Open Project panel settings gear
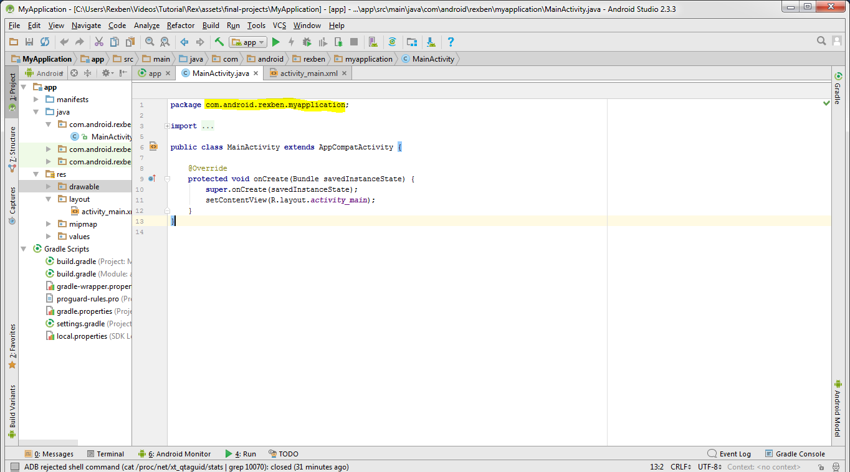Screen dimensions: 850x472 [x=106, y=73]
